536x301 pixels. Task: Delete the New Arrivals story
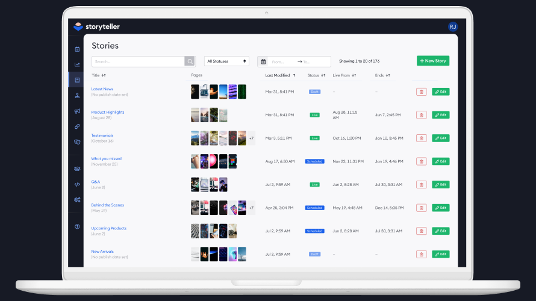421,254
